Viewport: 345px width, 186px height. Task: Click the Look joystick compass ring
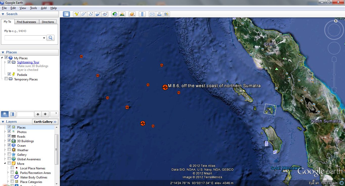[334, 30]
